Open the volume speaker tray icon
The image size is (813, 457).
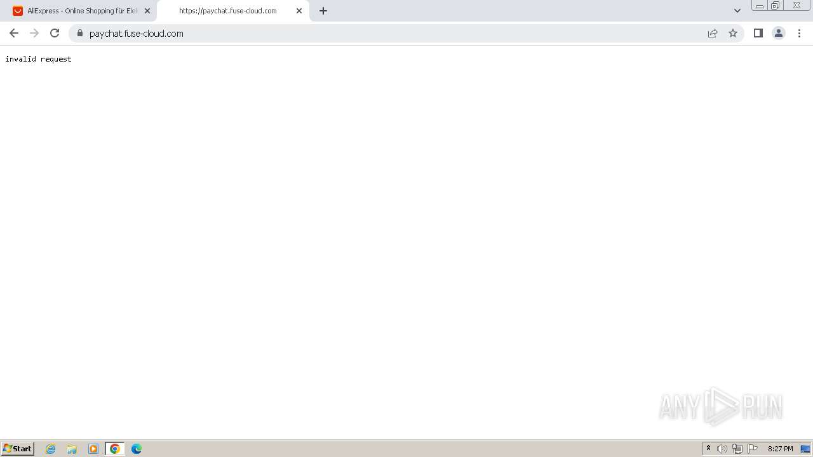click(x=722, y=449)
